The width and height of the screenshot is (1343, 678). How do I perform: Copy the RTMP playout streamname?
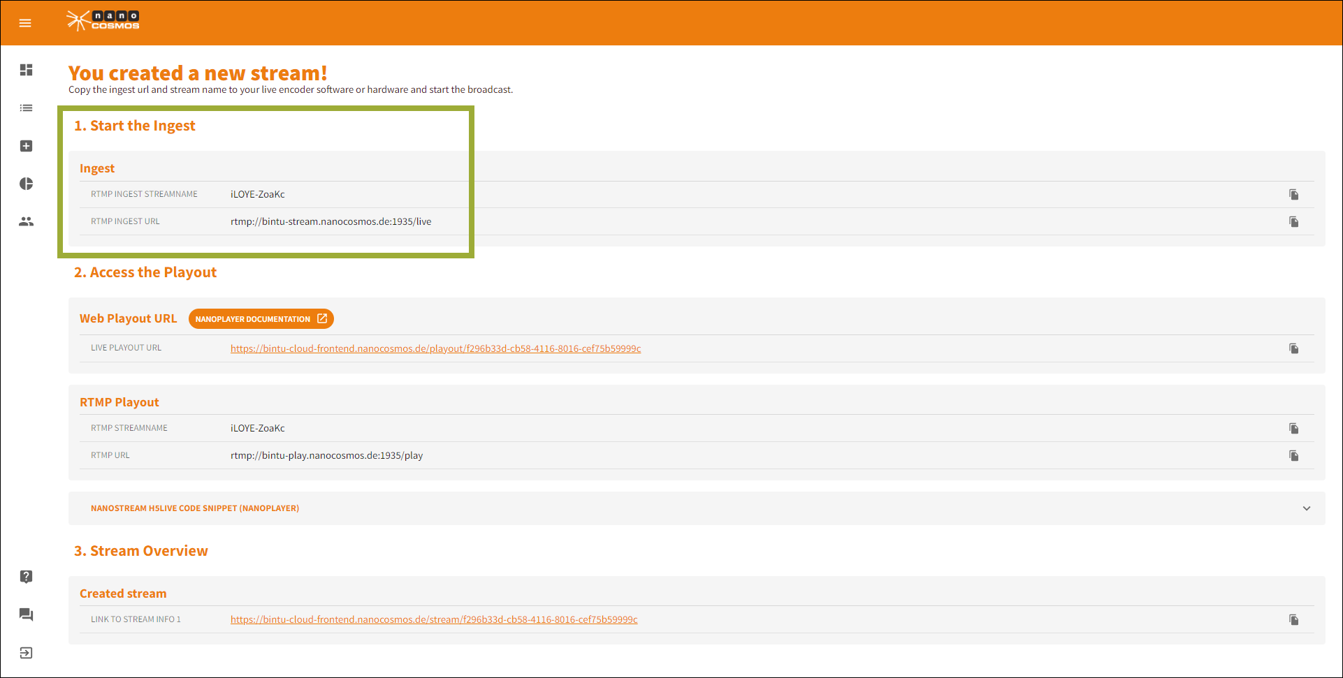pos(1293,429)
